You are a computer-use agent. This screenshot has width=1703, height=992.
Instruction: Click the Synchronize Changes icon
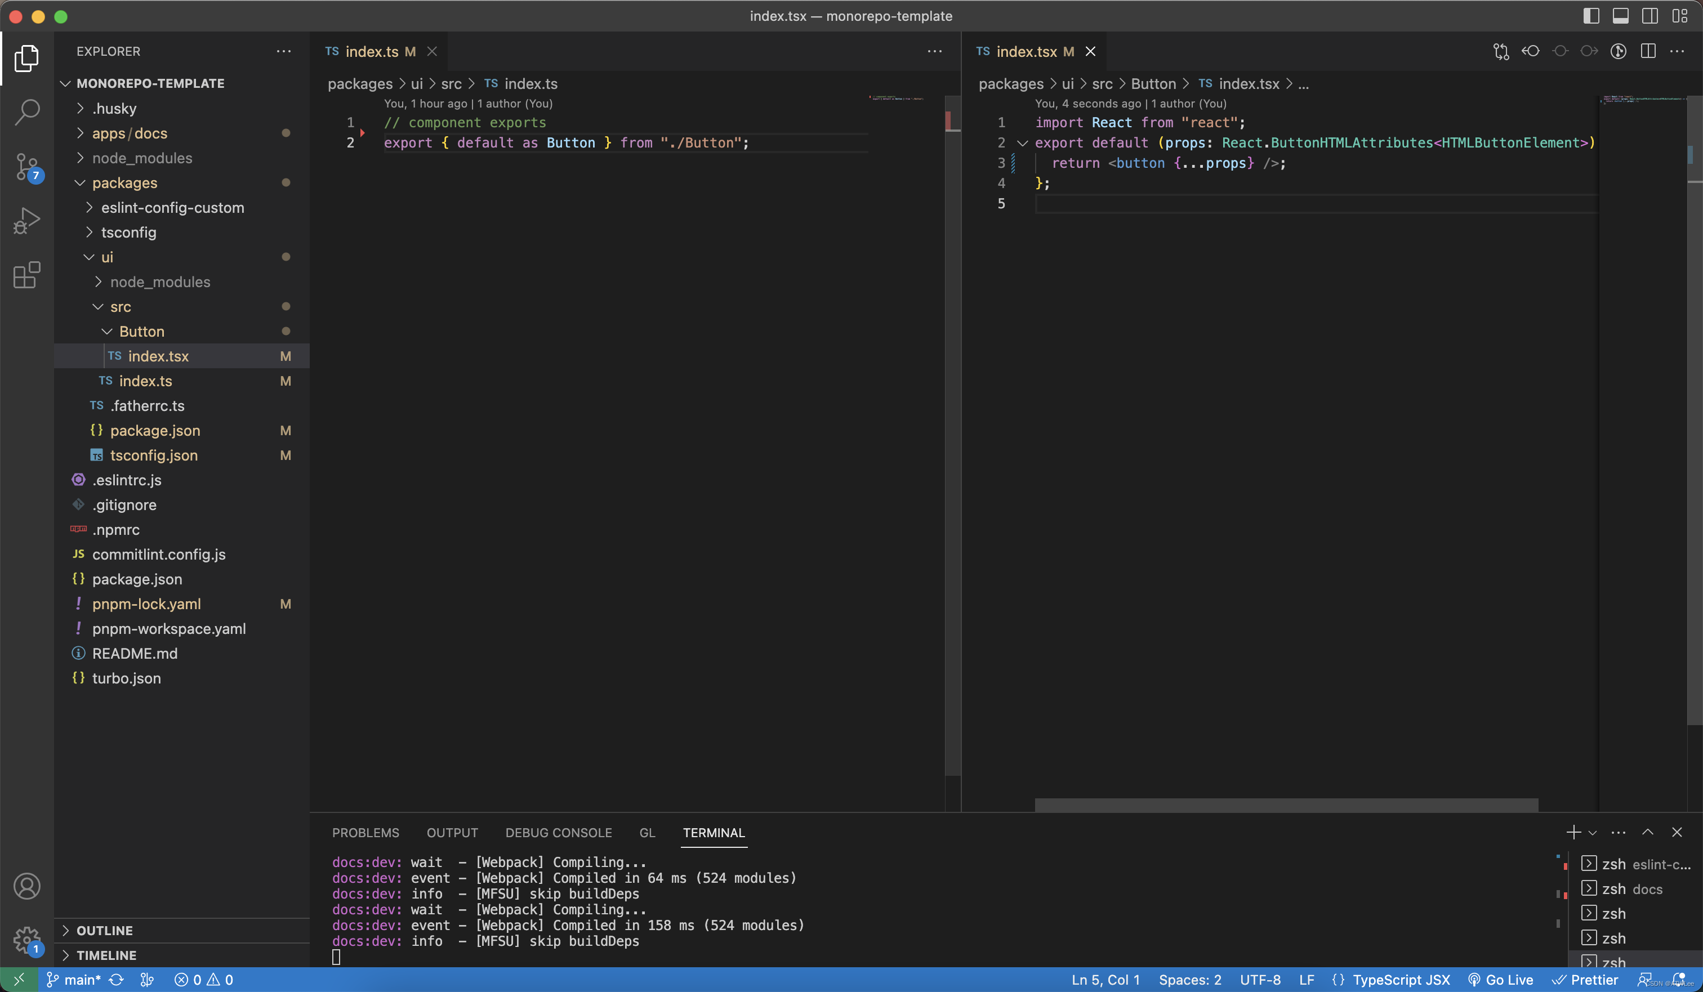116,980
